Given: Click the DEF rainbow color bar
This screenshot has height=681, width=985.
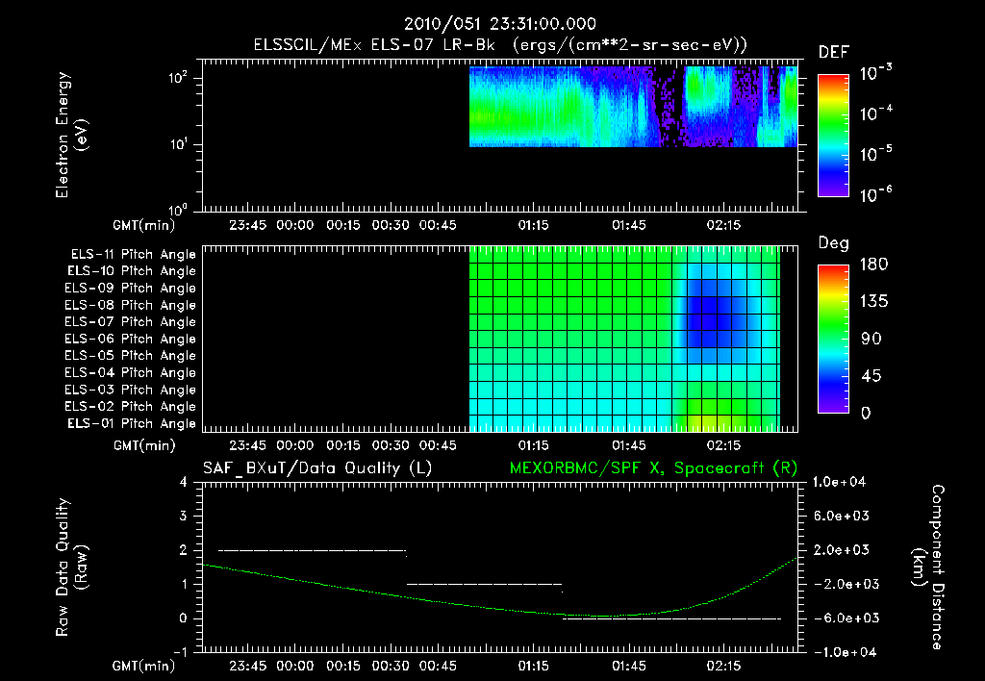Looking at the screenshot, I should click(833, 136).
